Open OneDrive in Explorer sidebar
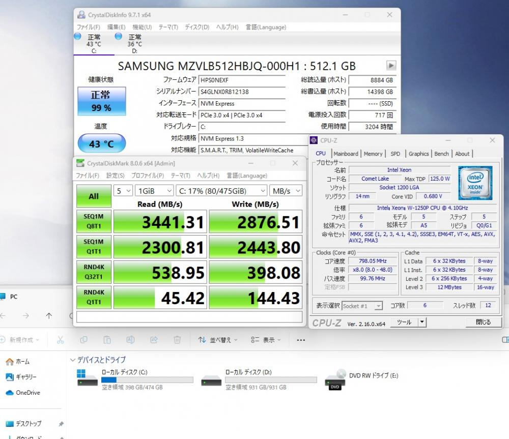 23,393
